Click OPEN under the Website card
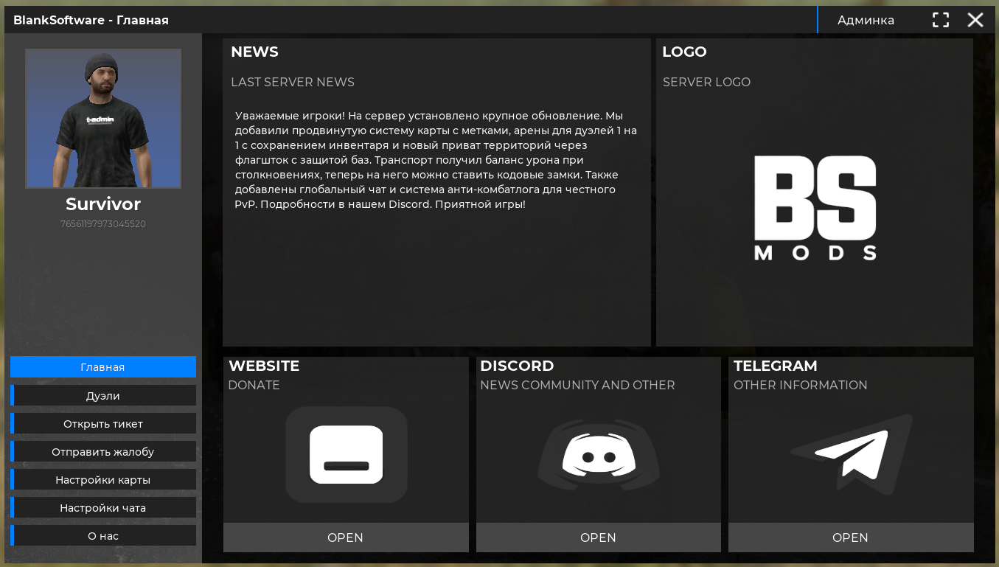Viewport: 999px width, 567px height. point(346,538)
